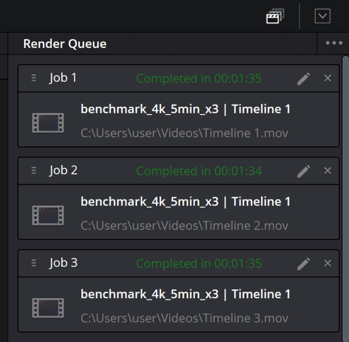Remove Job 2 from render queue

(328, 171)
